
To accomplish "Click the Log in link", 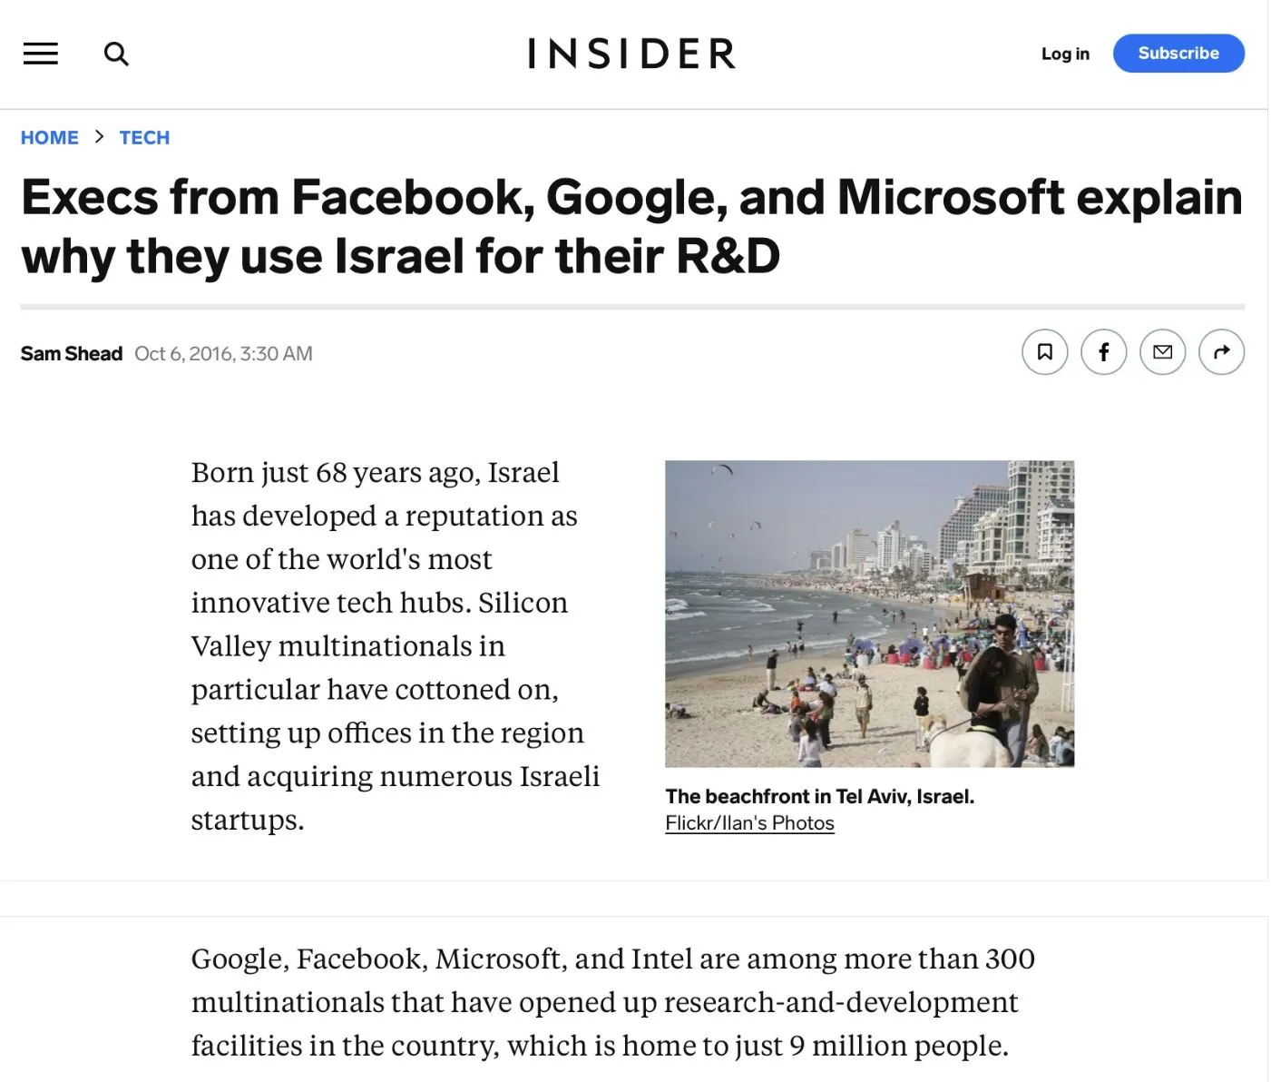I will [1065, 54].
